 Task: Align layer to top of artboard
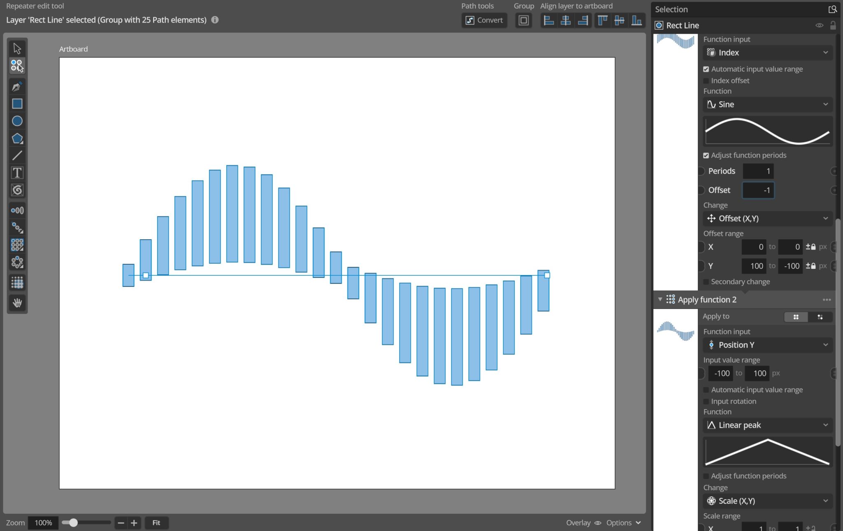(x=602, y=20)
